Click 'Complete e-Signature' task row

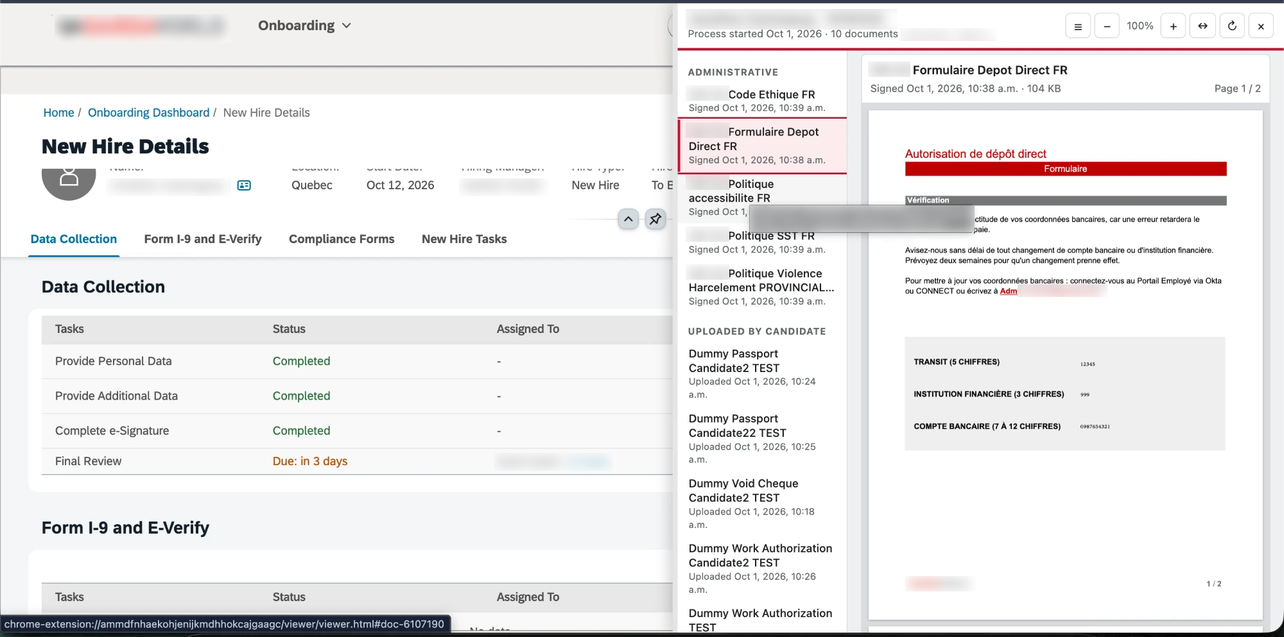click(x=357, y=431)
